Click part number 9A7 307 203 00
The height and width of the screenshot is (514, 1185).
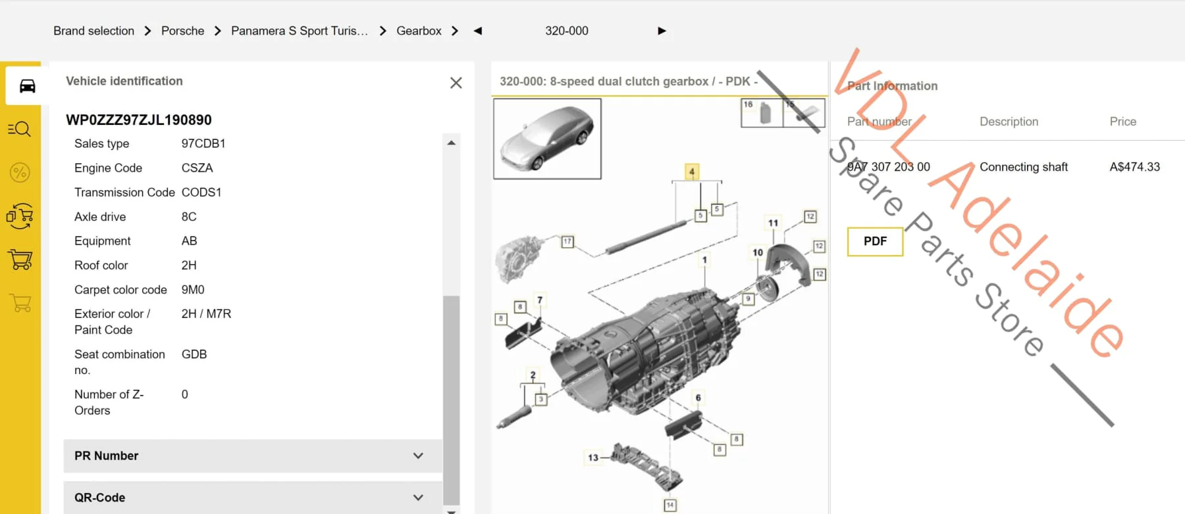coord(889,167)
